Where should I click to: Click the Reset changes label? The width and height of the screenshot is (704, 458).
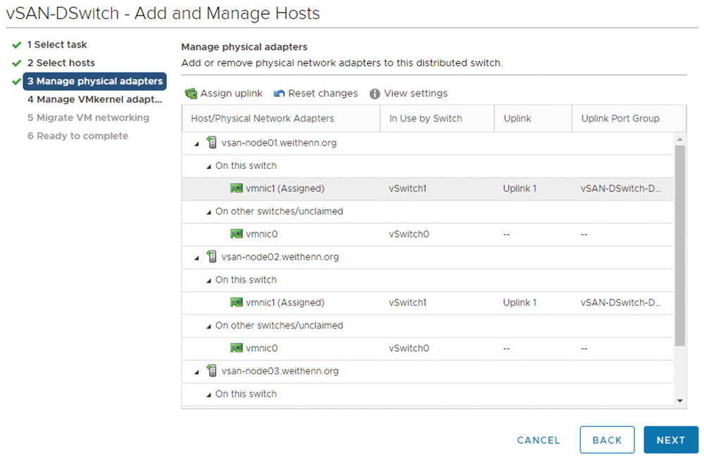323,94
